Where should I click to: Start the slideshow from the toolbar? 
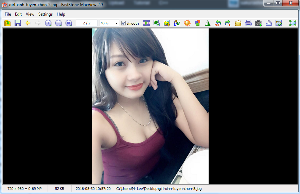[146, 23]
